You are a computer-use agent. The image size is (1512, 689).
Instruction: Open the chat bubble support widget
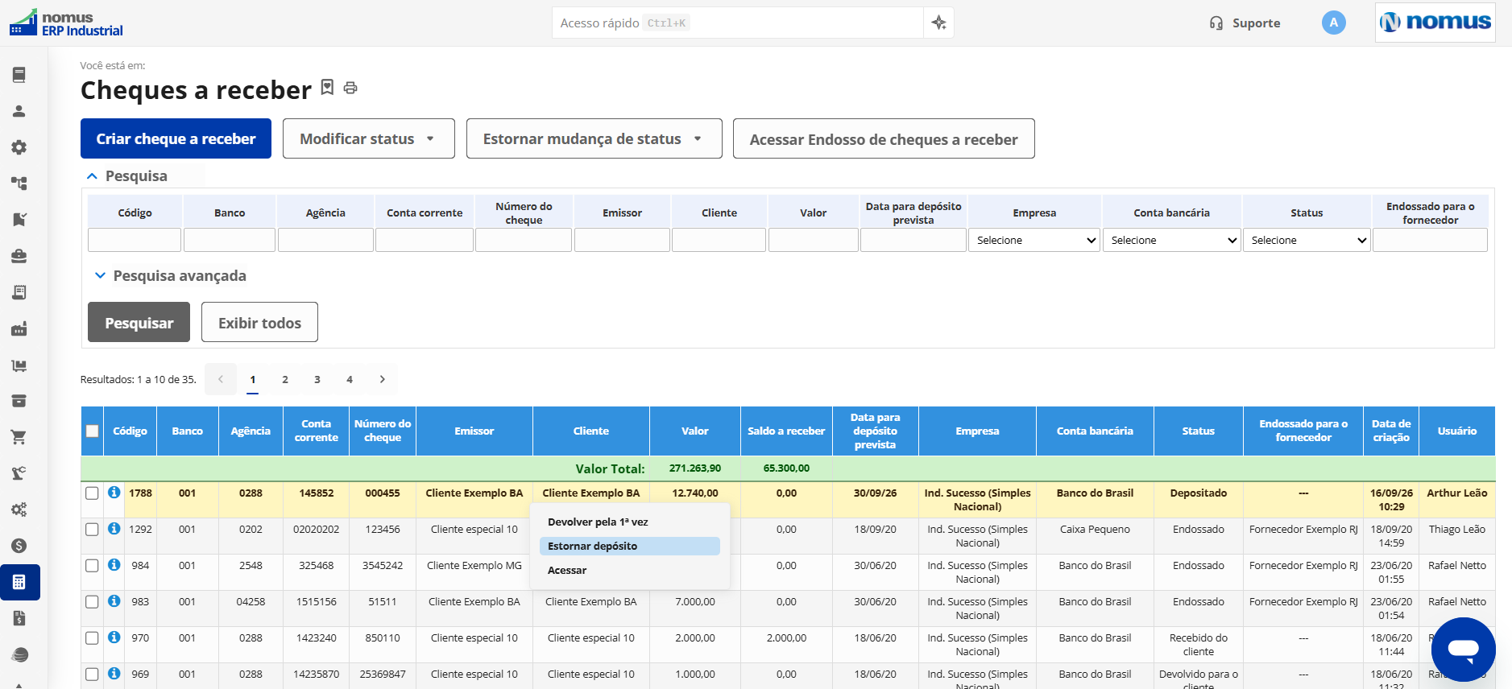click(x=1463, y=649)
